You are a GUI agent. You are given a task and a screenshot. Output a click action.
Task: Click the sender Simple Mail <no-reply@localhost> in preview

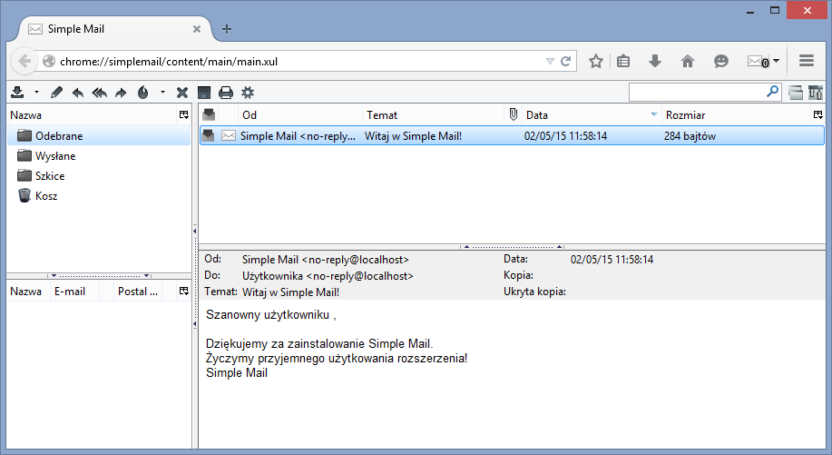[325, 260]
